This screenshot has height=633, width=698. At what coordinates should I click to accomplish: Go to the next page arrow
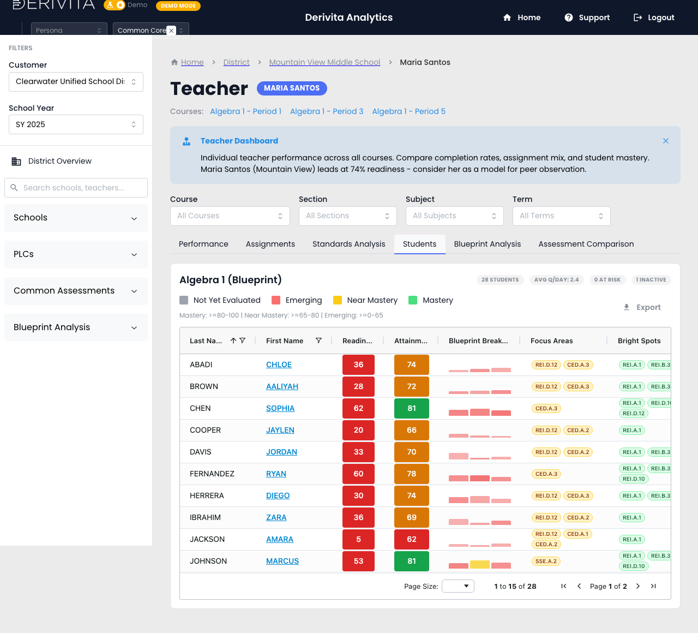pos(638,586)
